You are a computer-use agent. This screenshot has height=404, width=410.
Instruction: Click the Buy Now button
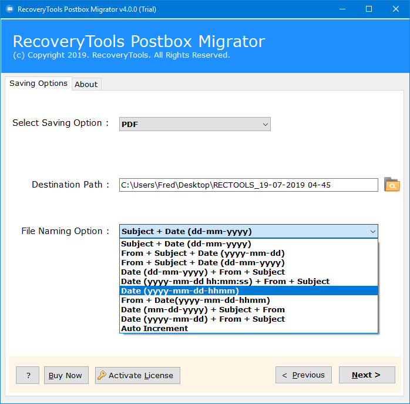click(x=66, y=375)
